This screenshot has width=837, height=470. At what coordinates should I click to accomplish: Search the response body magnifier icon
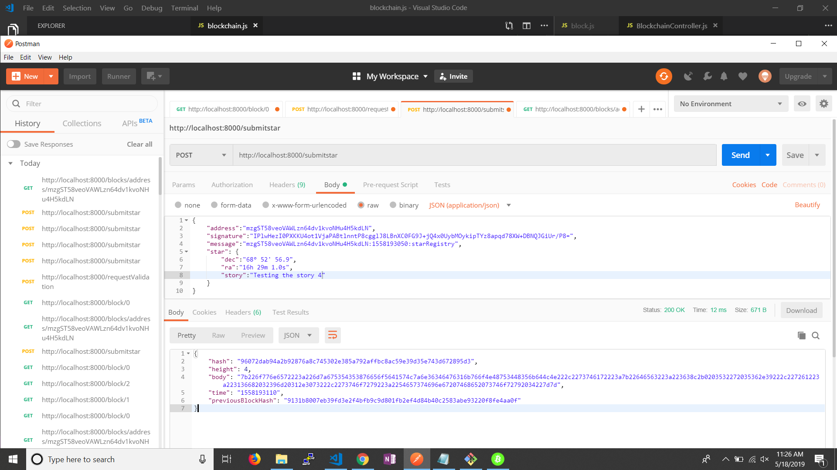tap(816, 335)
